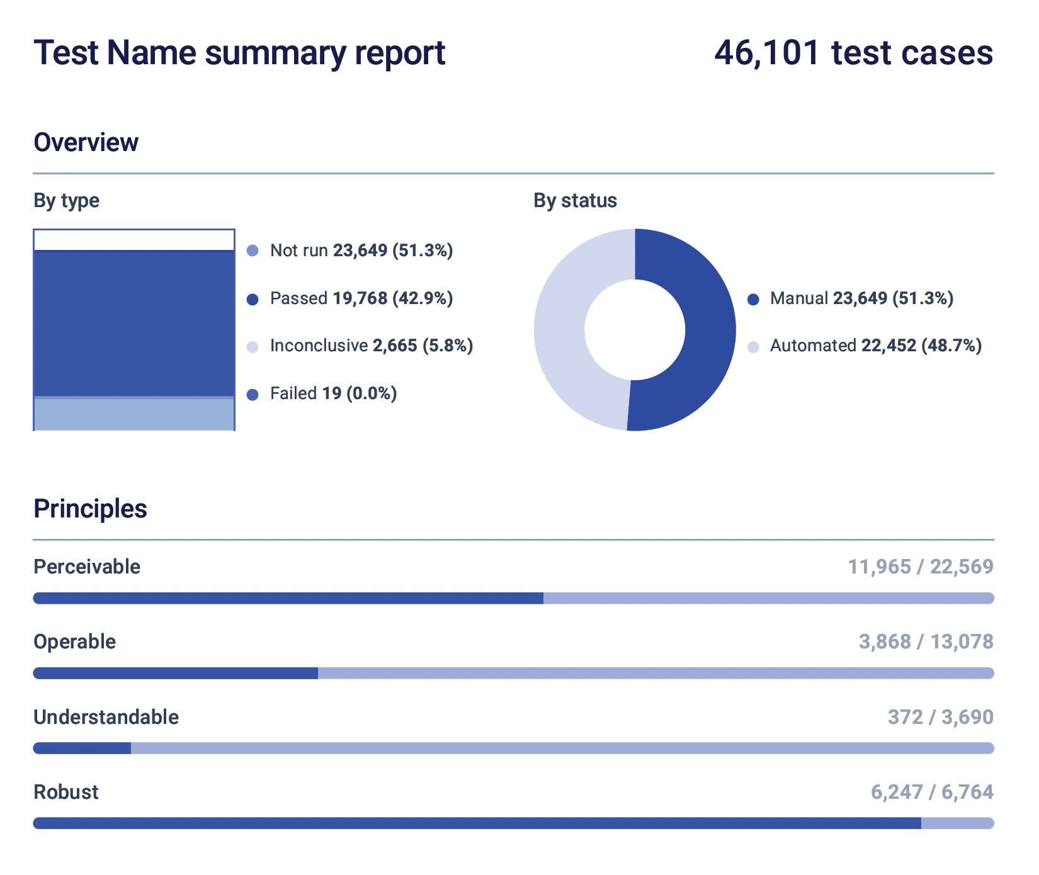Click the Perceivable progress bar

pos(513,598)
